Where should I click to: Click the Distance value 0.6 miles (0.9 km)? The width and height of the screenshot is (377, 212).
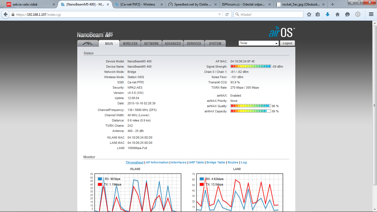tap(139, 120)
